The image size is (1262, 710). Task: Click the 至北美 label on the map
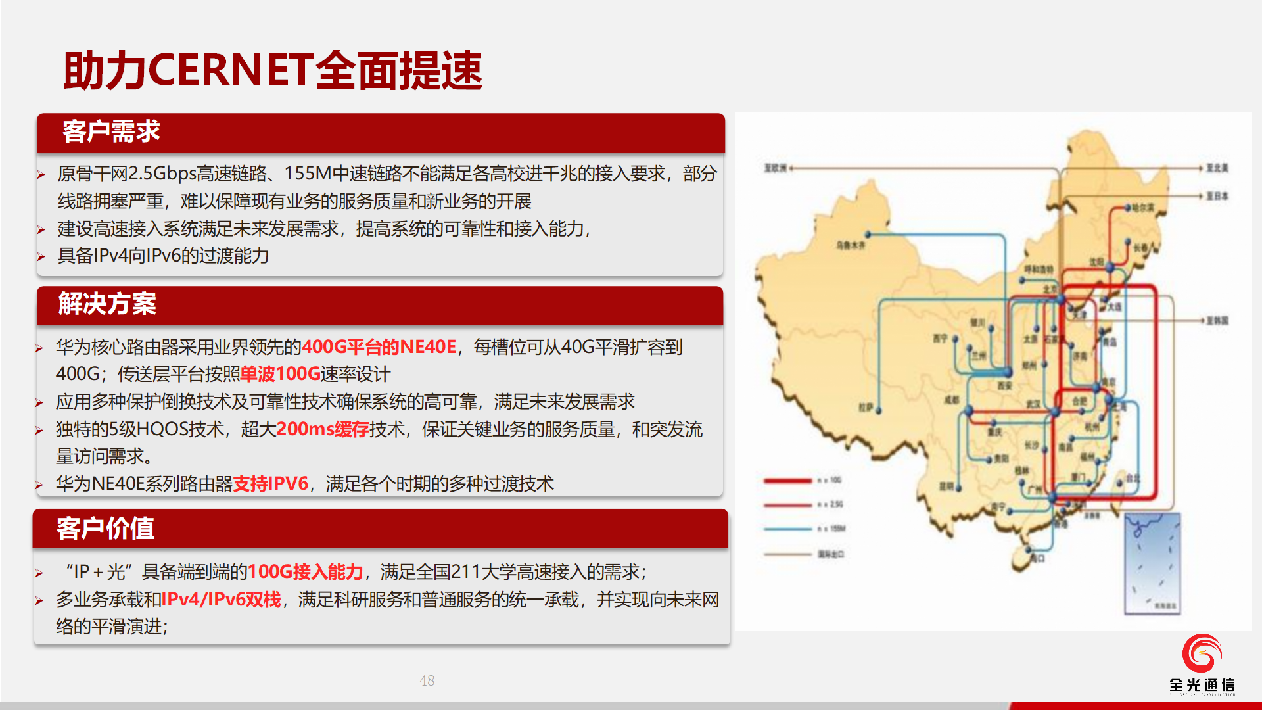[x=1217, y=168]
